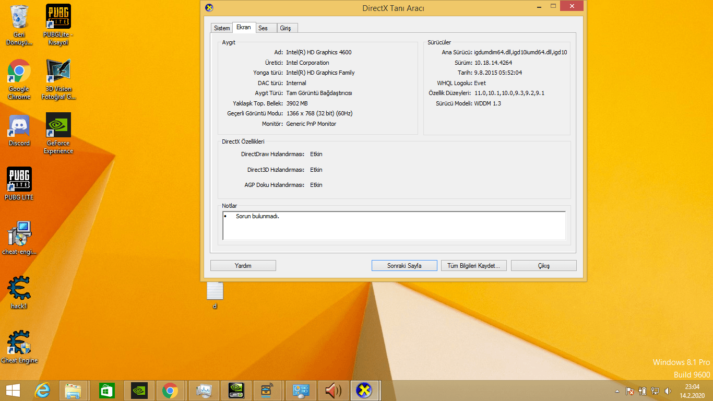Open the Windows Store taskbar icon

(x=106, y=391)
